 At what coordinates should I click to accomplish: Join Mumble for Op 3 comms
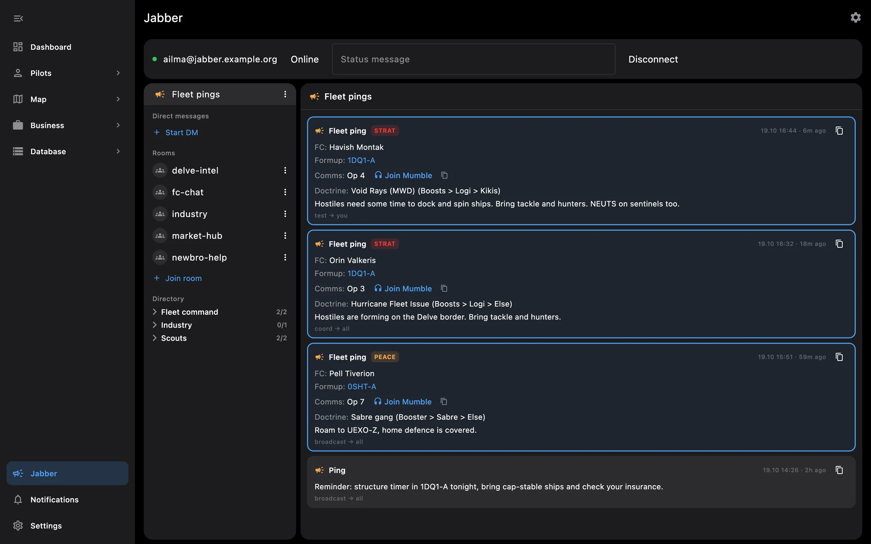coord(403,289)
